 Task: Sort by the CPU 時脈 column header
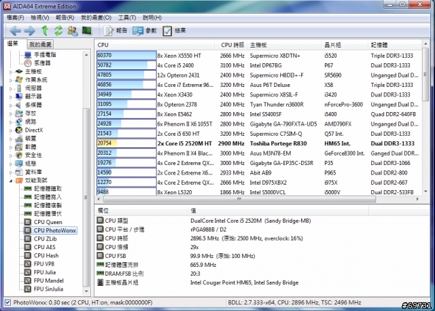click(230, 45)
